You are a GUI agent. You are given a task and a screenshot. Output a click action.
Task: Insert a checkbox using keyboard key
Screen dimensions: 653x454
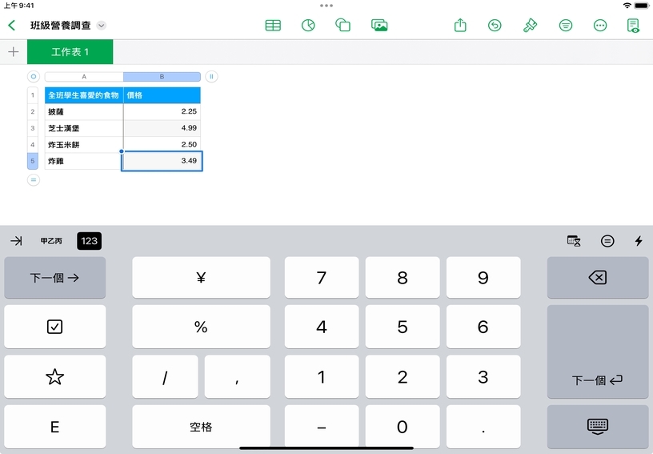point(54,327)
